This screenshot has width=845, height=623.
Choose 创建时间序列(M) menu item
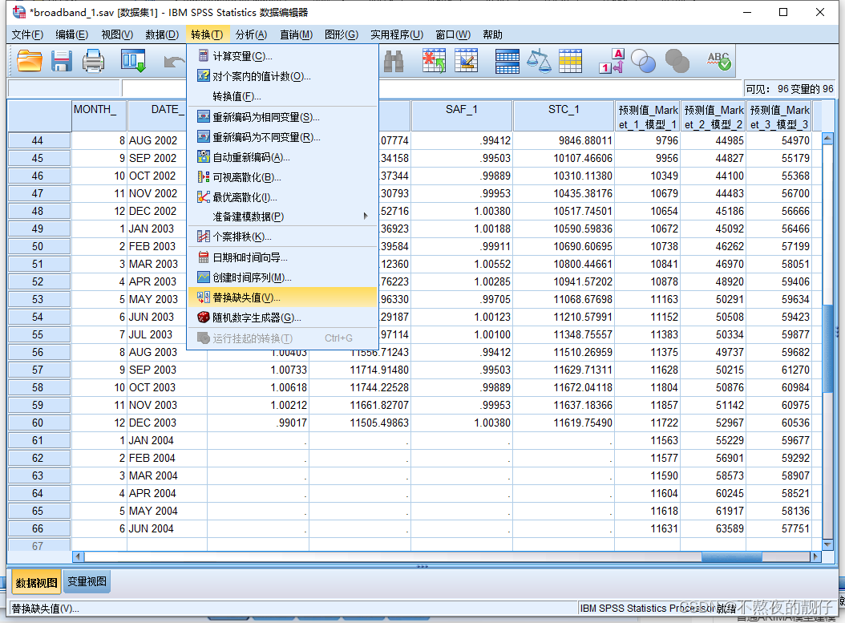pos(282,277)
